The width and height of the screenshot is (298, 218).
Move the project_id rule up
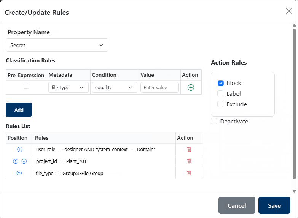pyautogui.click(x=16, y=161)
